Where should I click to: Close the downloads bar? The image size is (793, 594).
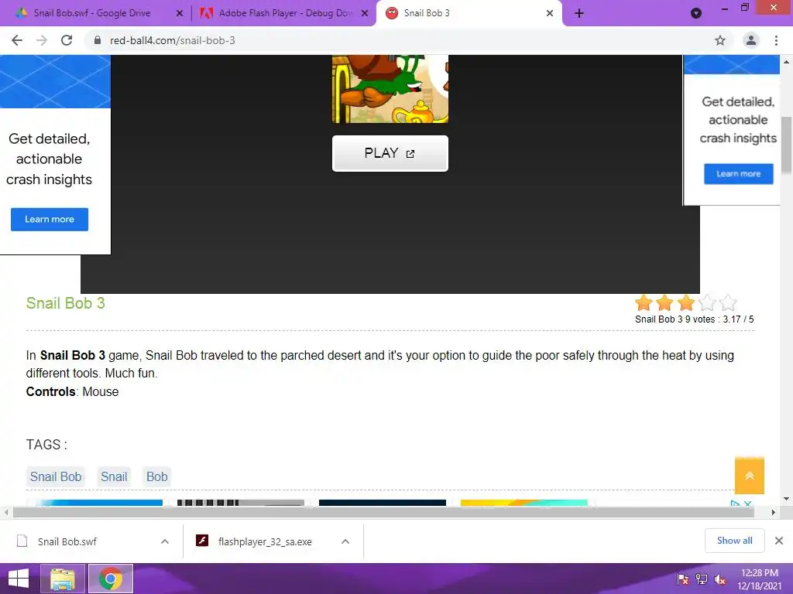pos(779,541)
